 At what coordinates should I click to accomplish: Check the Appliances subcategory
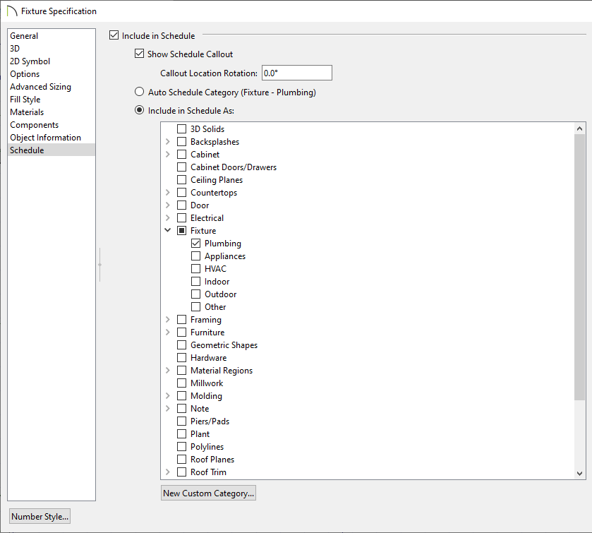pyautogui.click(x=195, y=256)
